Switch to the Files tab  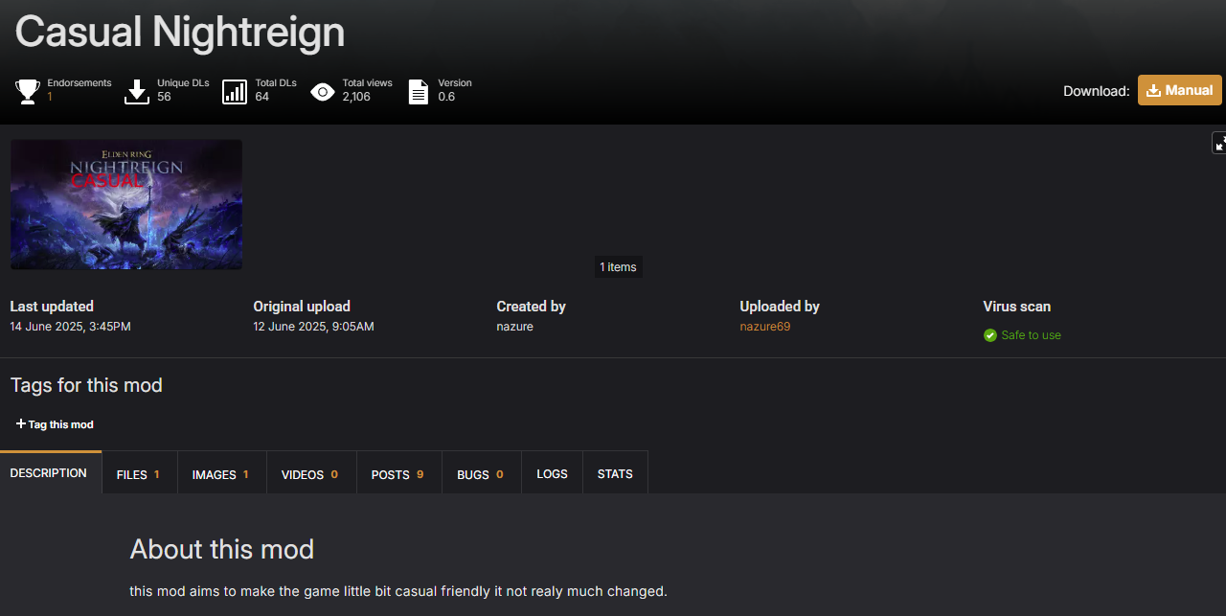tap(139, 474)
